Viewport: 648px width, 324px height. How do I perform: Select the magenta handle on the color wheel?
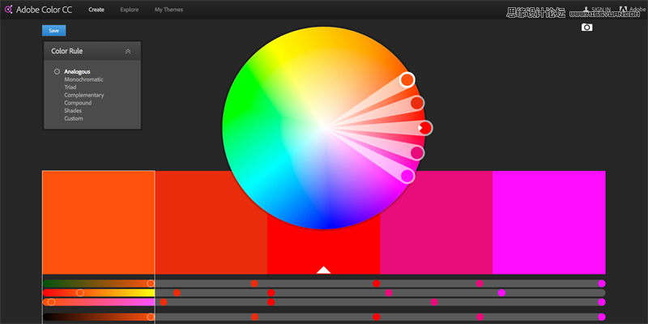(407, 176)
